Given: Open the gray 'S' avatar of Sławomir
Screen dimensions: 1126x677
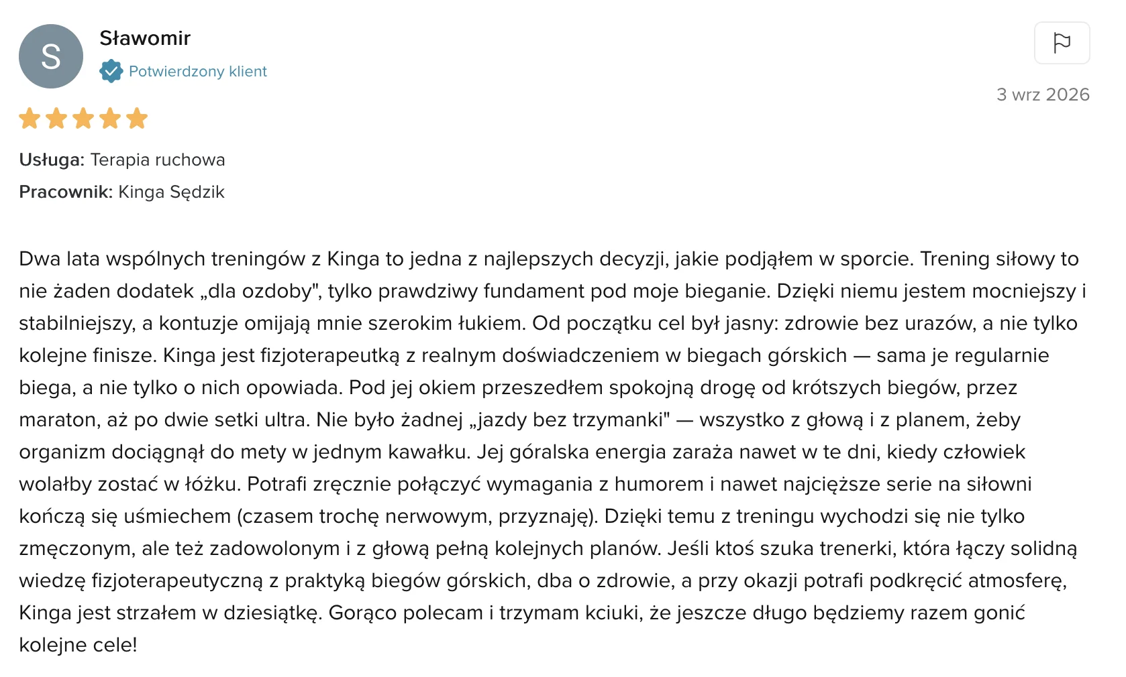Looking at the screenshot, I should coord(51,56).
